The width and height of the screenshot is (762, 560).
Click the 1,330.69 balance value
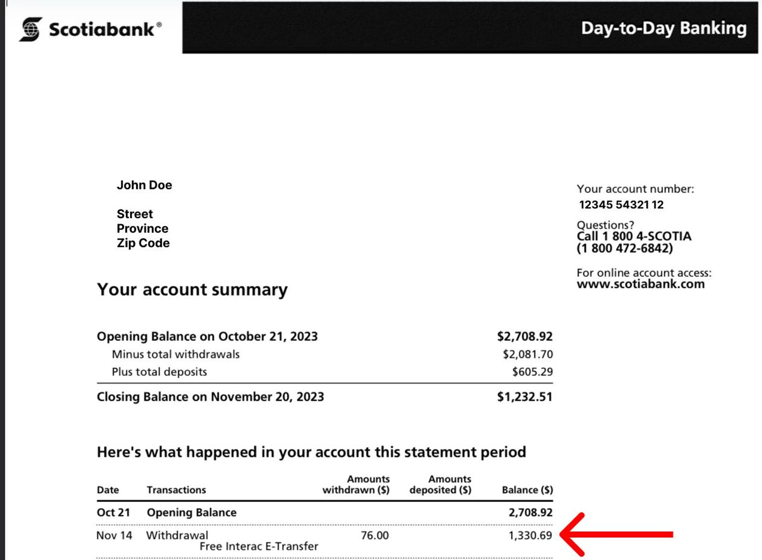(530, 536)
